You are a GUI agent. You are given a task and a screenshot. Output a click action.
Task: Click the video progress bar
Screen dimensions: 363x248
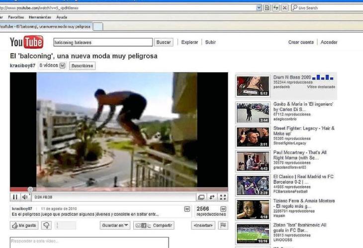click(x=119, y=189)
